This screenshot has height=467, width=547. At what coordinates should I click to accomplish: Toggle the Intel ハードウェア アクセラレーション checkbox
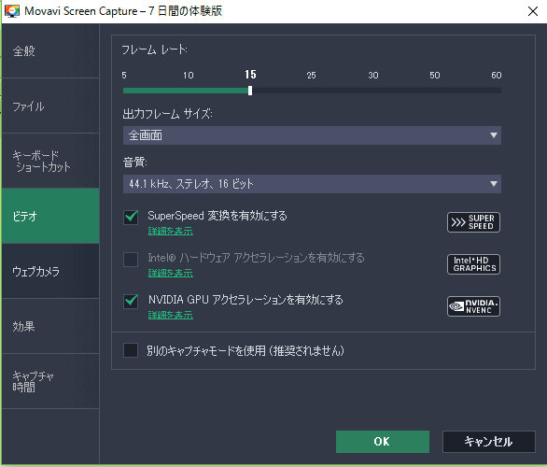[x=131, y=260]
